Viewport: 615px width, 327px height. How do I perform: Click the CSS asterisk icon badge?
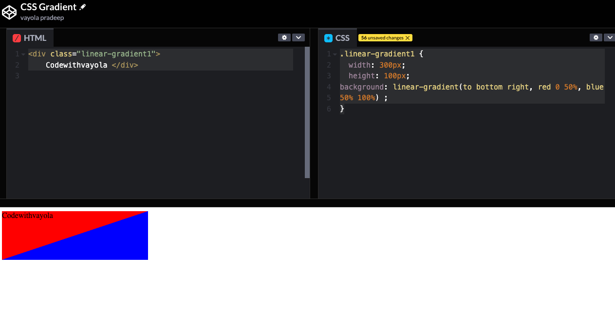pyautogui.click(x=328, y=38)
